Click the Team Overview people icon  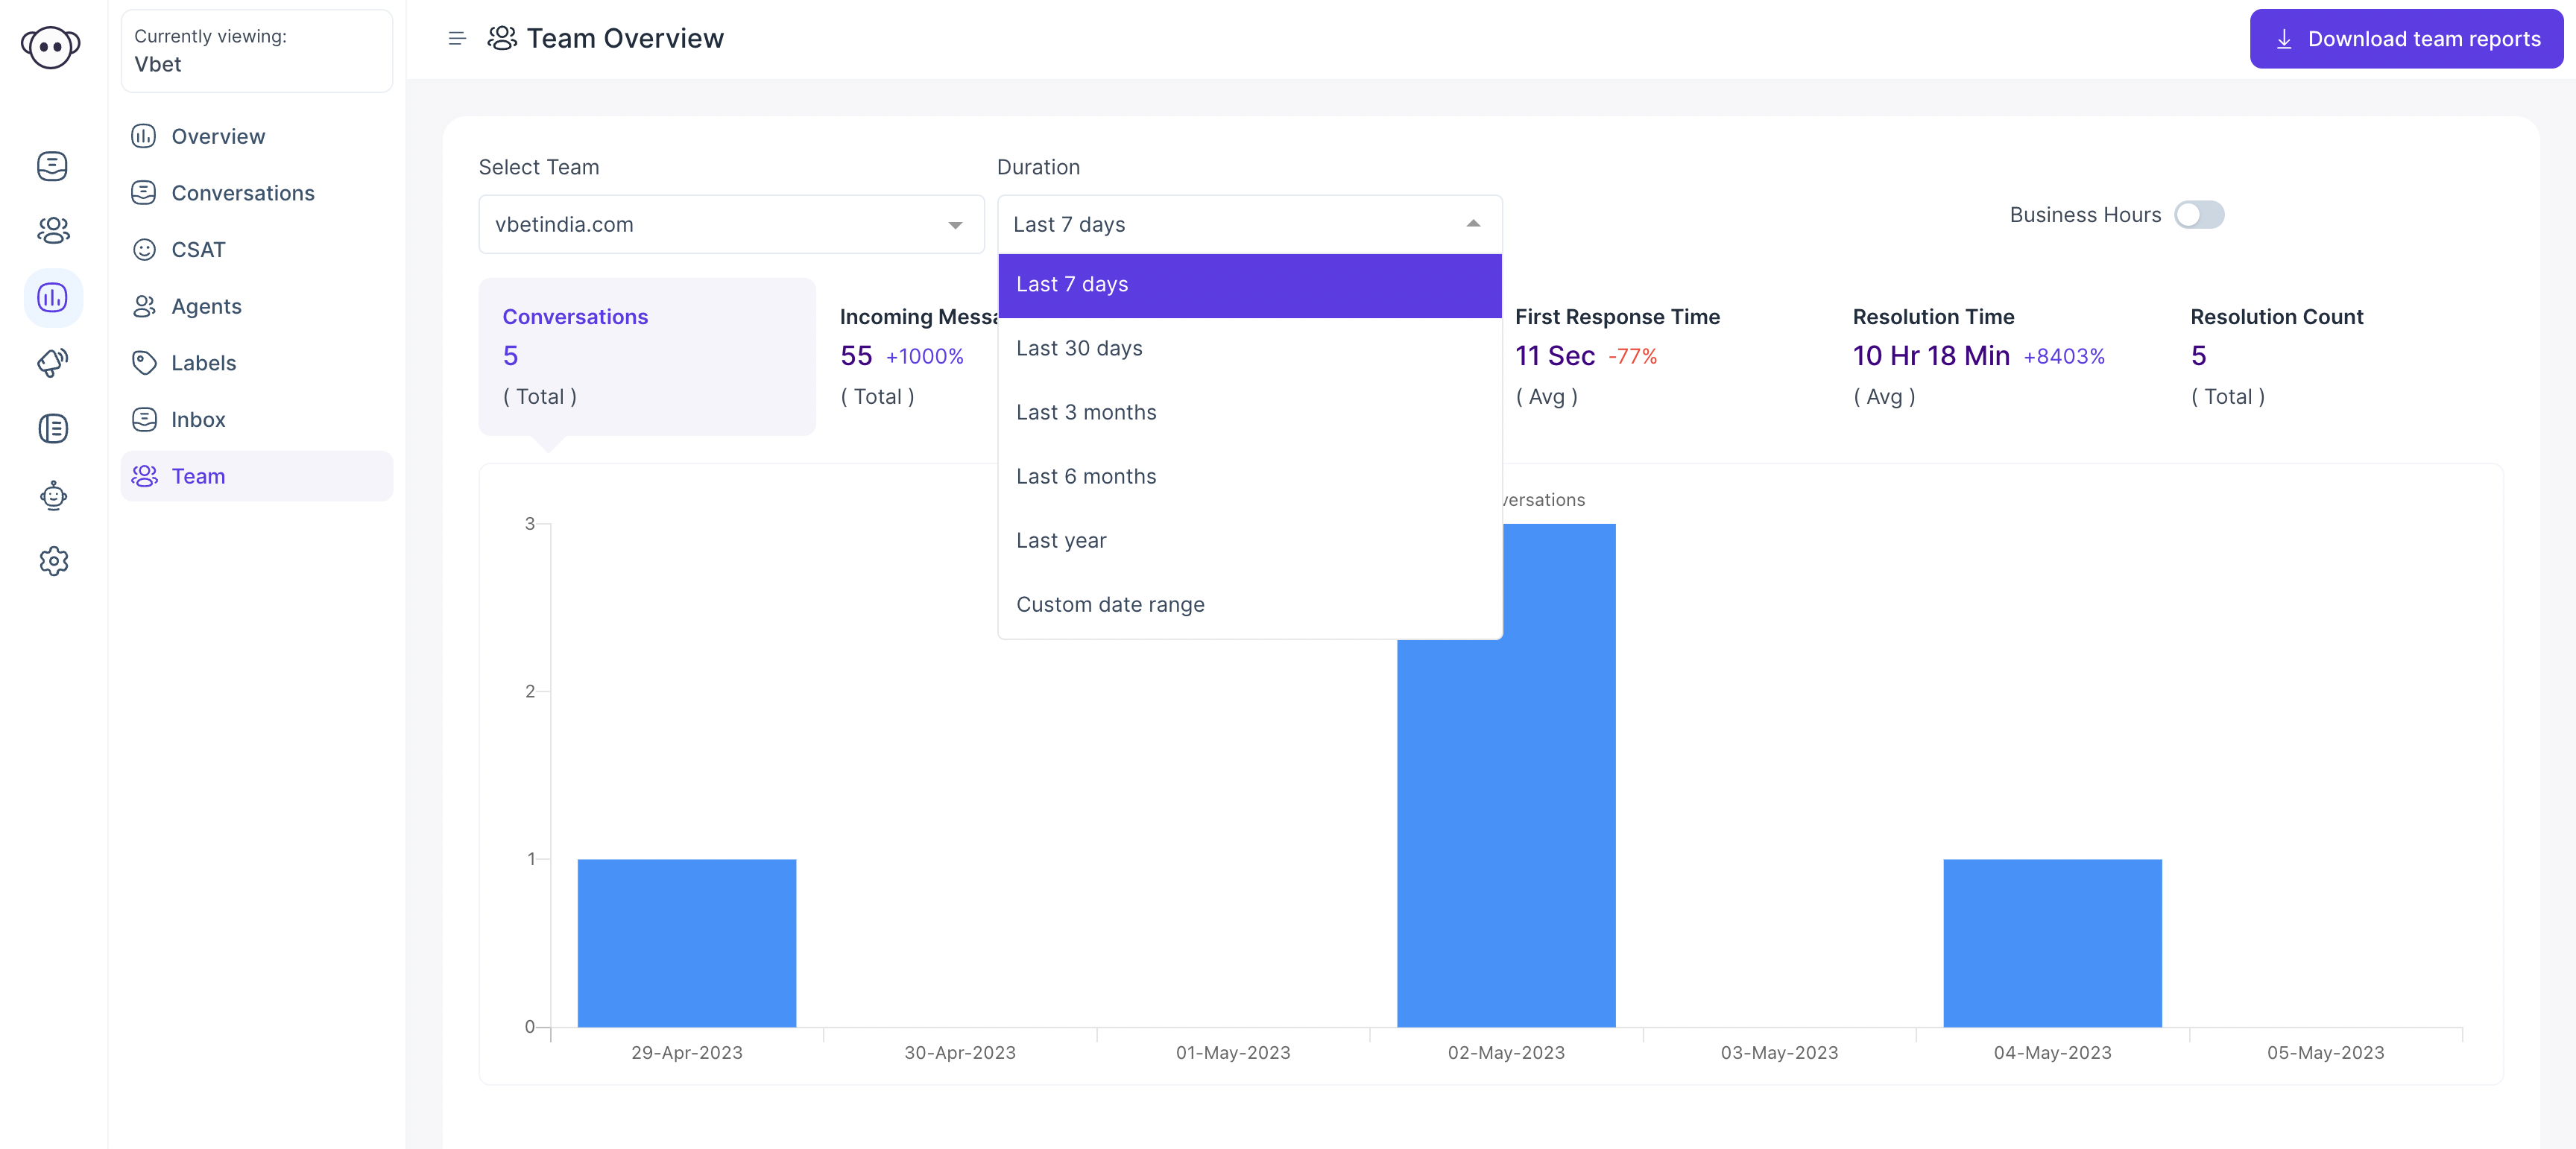click(502, 38)
